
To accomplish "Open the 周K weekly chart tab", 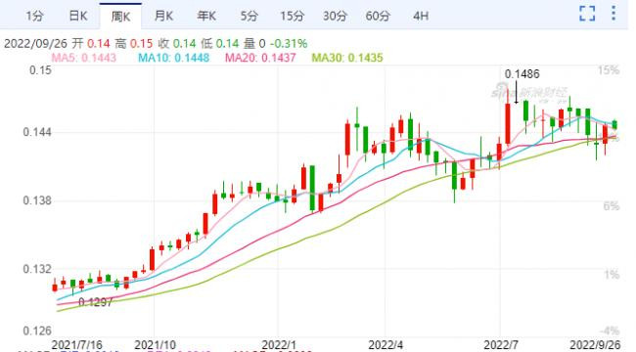I will pos(120,17).
